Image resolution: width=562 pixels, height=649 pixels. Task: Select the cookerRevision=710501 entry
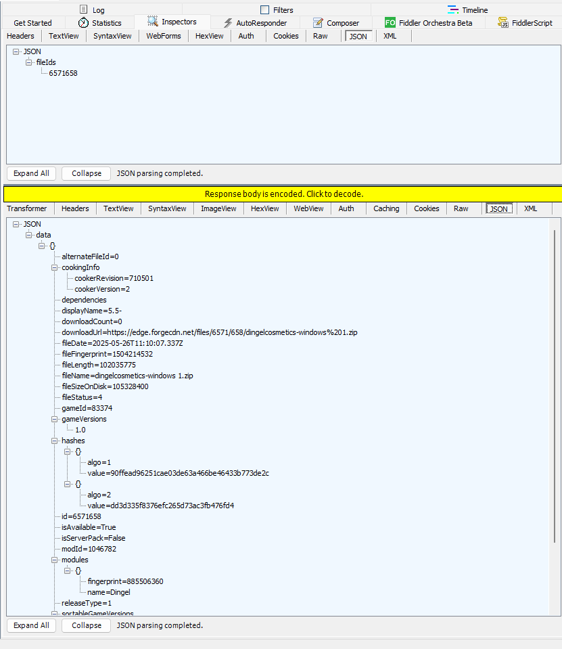pos(114,278)
